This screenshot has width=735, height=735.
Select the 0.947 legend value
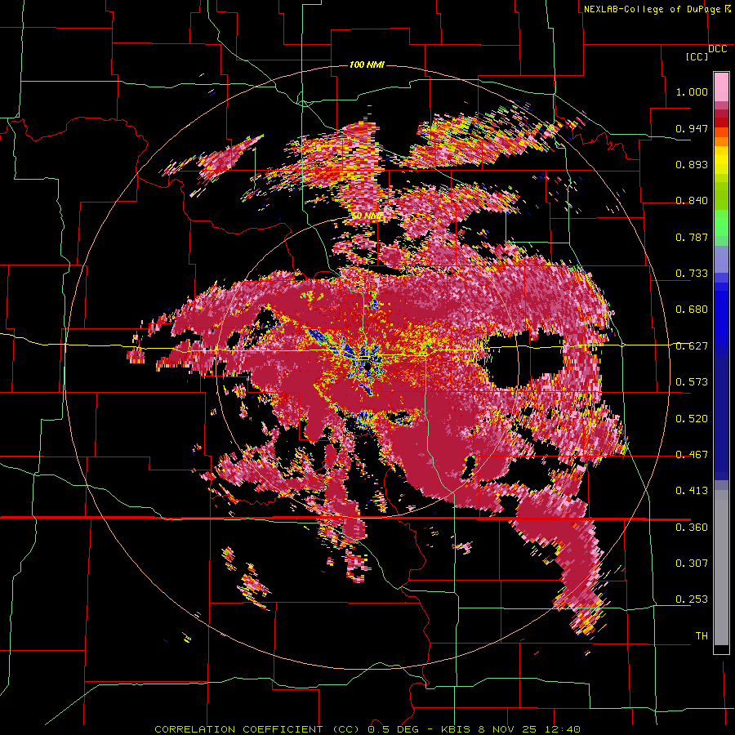[x=692, y=128]
